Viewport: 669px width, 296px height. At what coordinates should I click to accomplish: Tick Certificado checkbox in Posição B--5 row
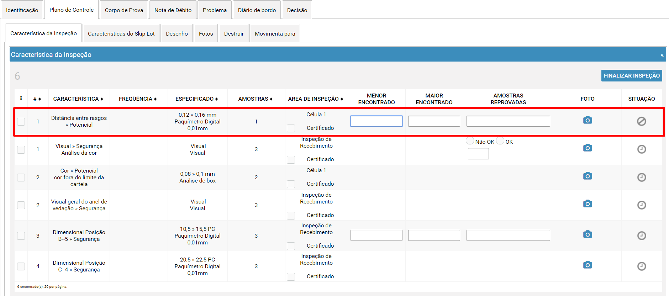(291, 246)
